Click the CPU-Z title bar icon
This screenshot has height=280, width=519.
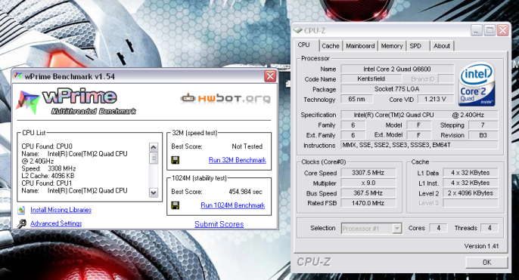click(x=298, y=30)
